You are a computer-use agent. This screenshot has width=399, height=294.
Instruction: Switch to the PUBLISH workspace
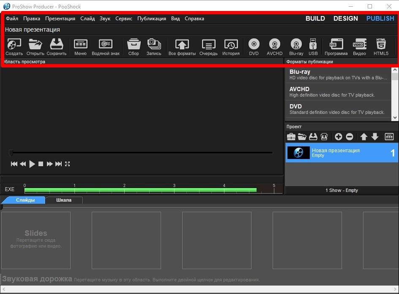click(380, 19)
